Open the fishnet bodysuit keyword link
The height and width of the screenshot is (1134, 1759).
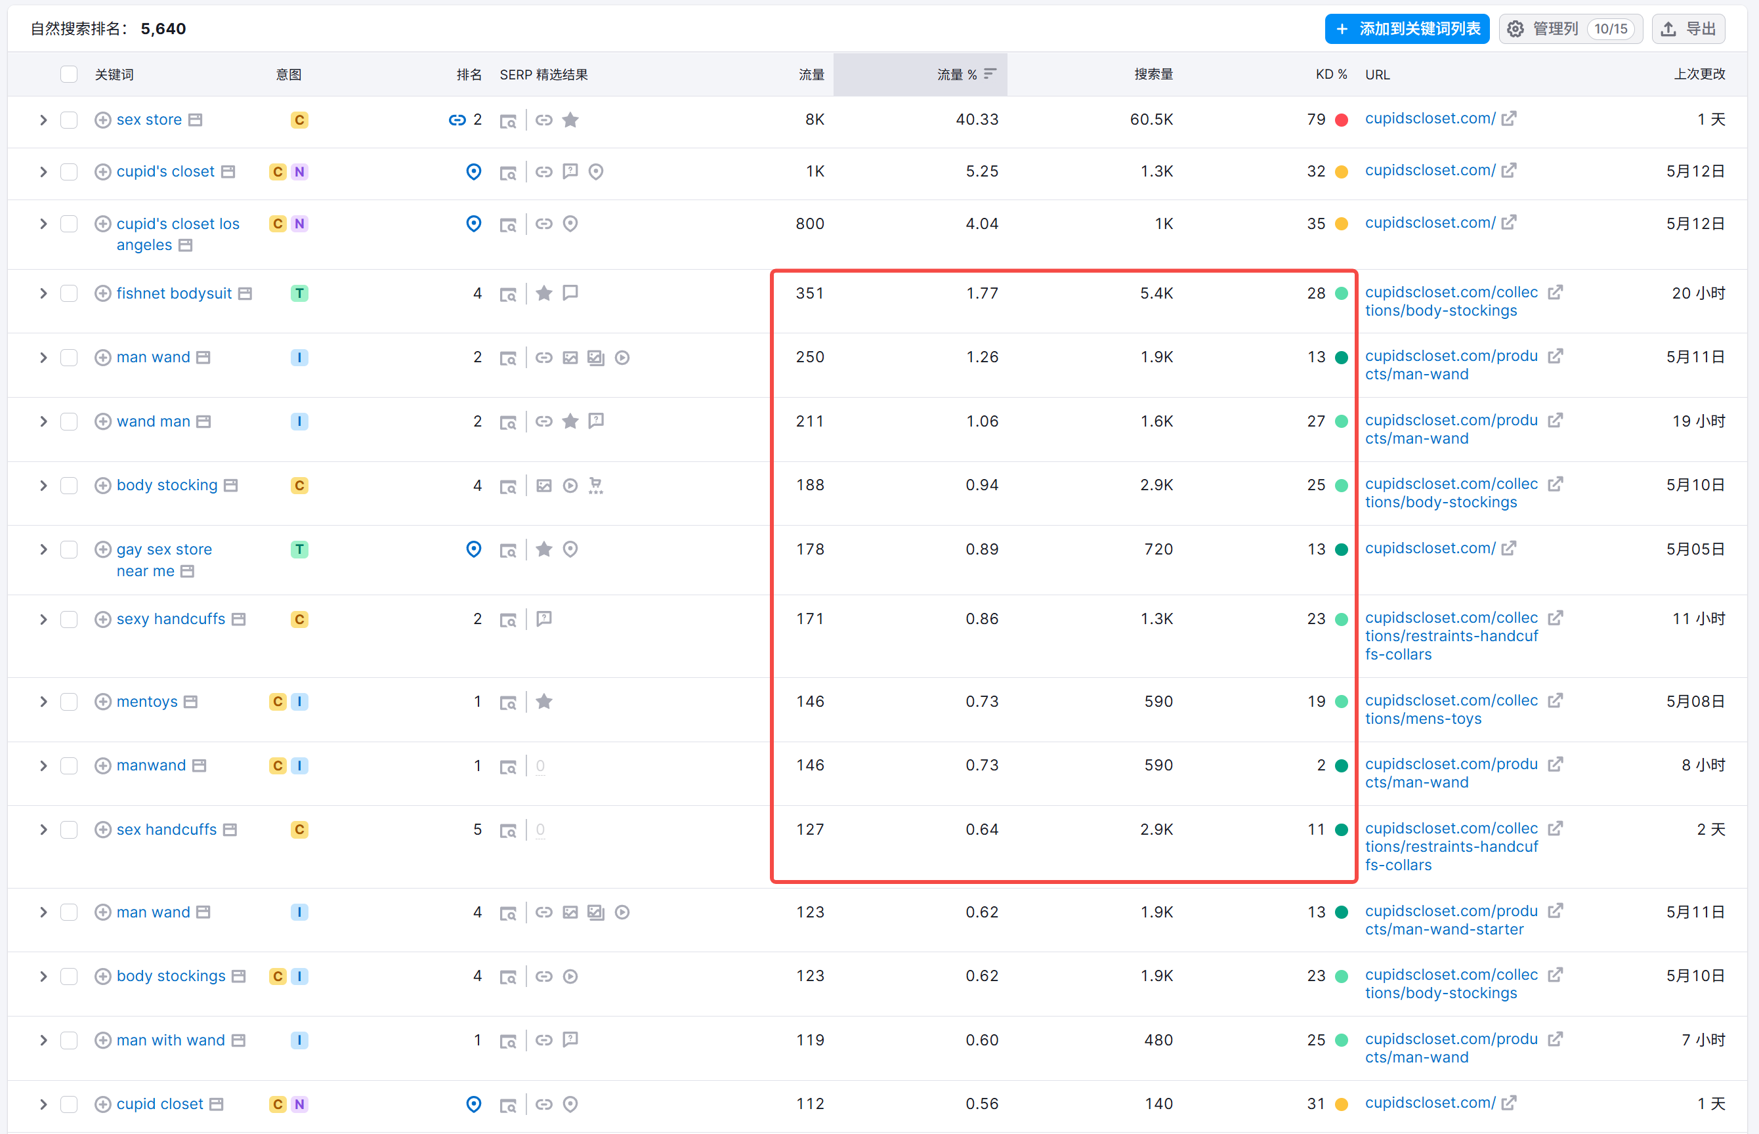[x=174, y=294]
